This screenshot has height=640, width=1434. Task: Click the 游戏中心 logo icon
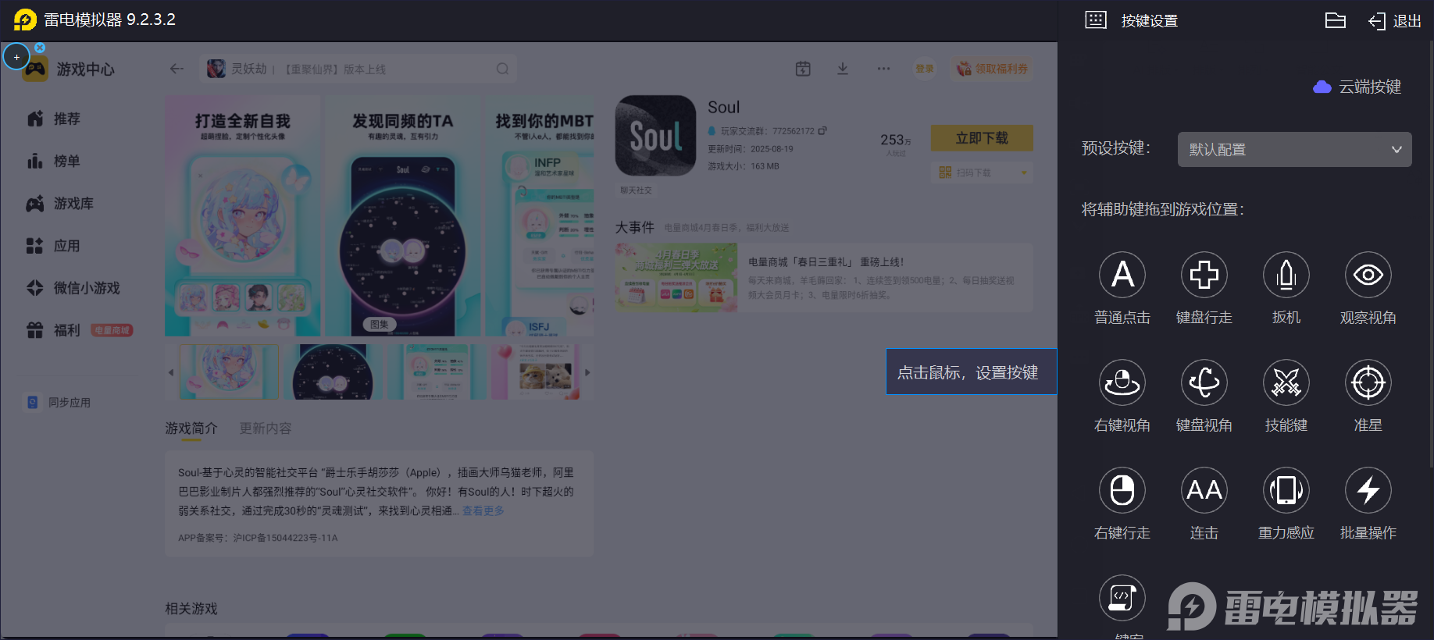(34, 70)
